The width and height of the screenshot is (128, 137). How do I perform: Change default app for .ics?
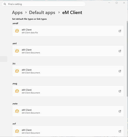[68, 71]
